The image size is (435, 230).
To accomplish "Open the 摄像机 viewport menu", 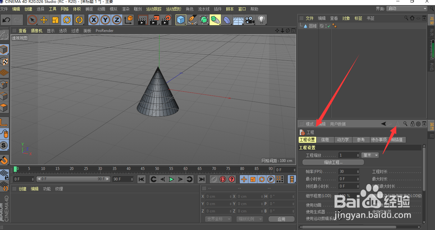I will pos(36,31).
